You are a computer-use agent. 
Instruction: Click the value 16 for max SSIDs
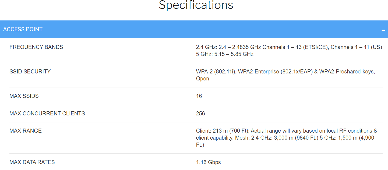[199, 96]
